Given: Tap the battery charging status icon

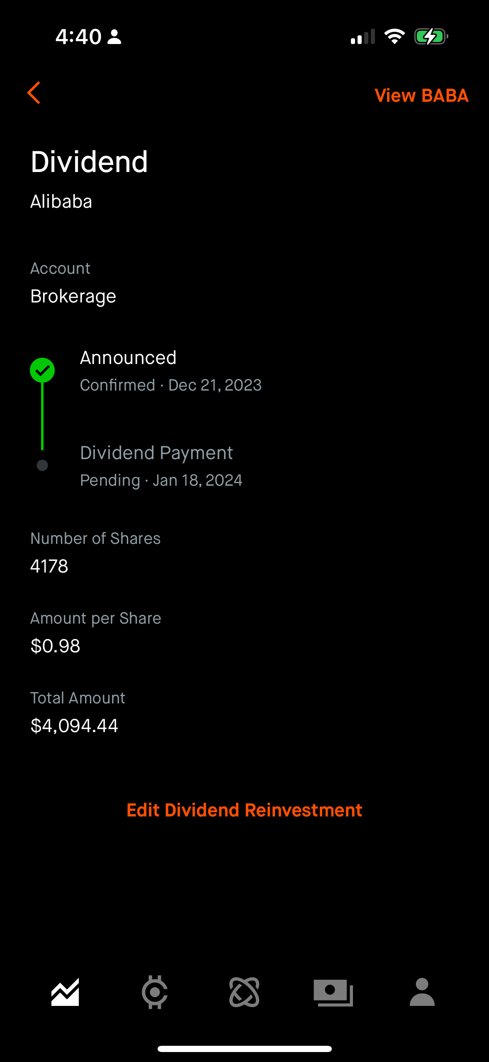Looking at the screenshot, I should tap(431, 37).
